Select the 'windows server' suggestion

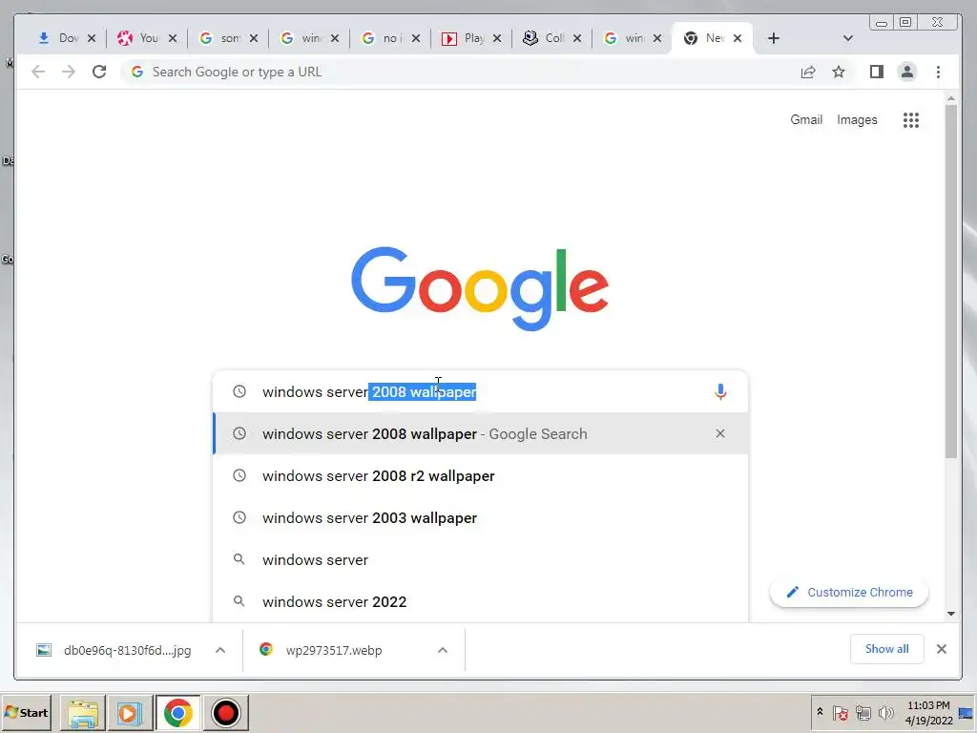coord(481,559)
